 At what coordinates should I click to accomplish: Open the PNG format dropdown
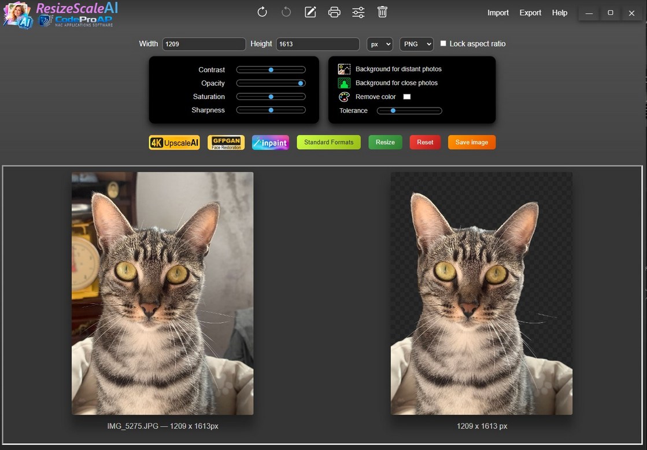[x=416, y=44]
